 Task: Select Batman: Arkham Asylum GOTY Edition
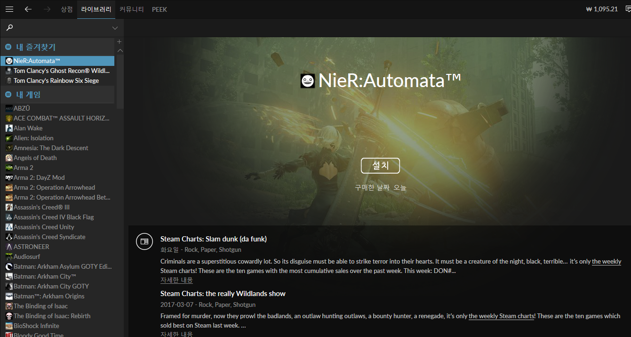pos(57,266)
